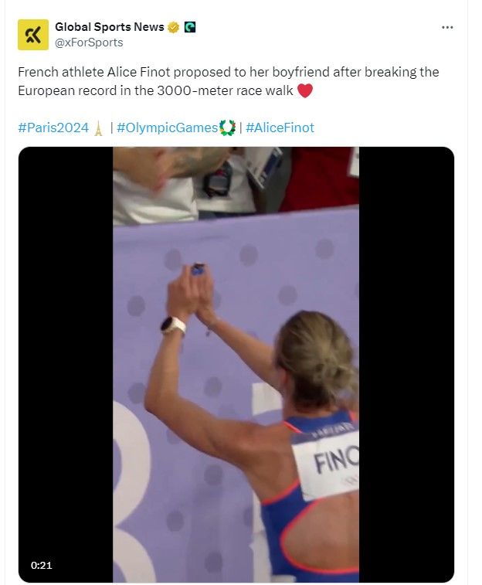Click the teal affiliate badge beside the name

tap(190, 27)
